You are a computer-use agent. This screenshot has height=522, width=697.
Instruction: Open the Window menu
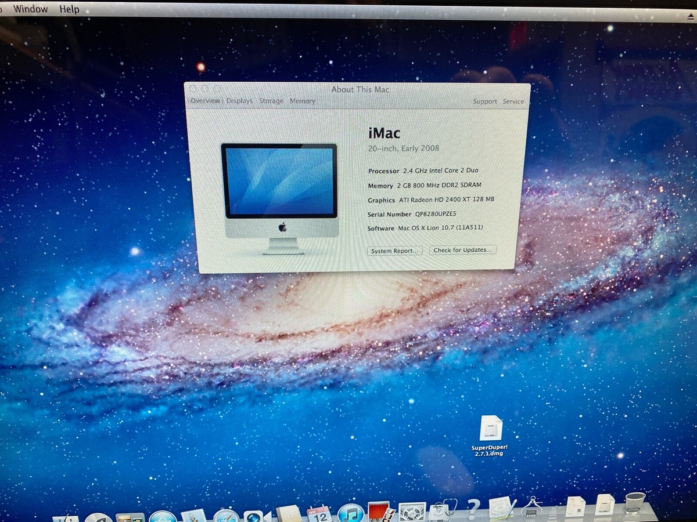tap(31, 9)
